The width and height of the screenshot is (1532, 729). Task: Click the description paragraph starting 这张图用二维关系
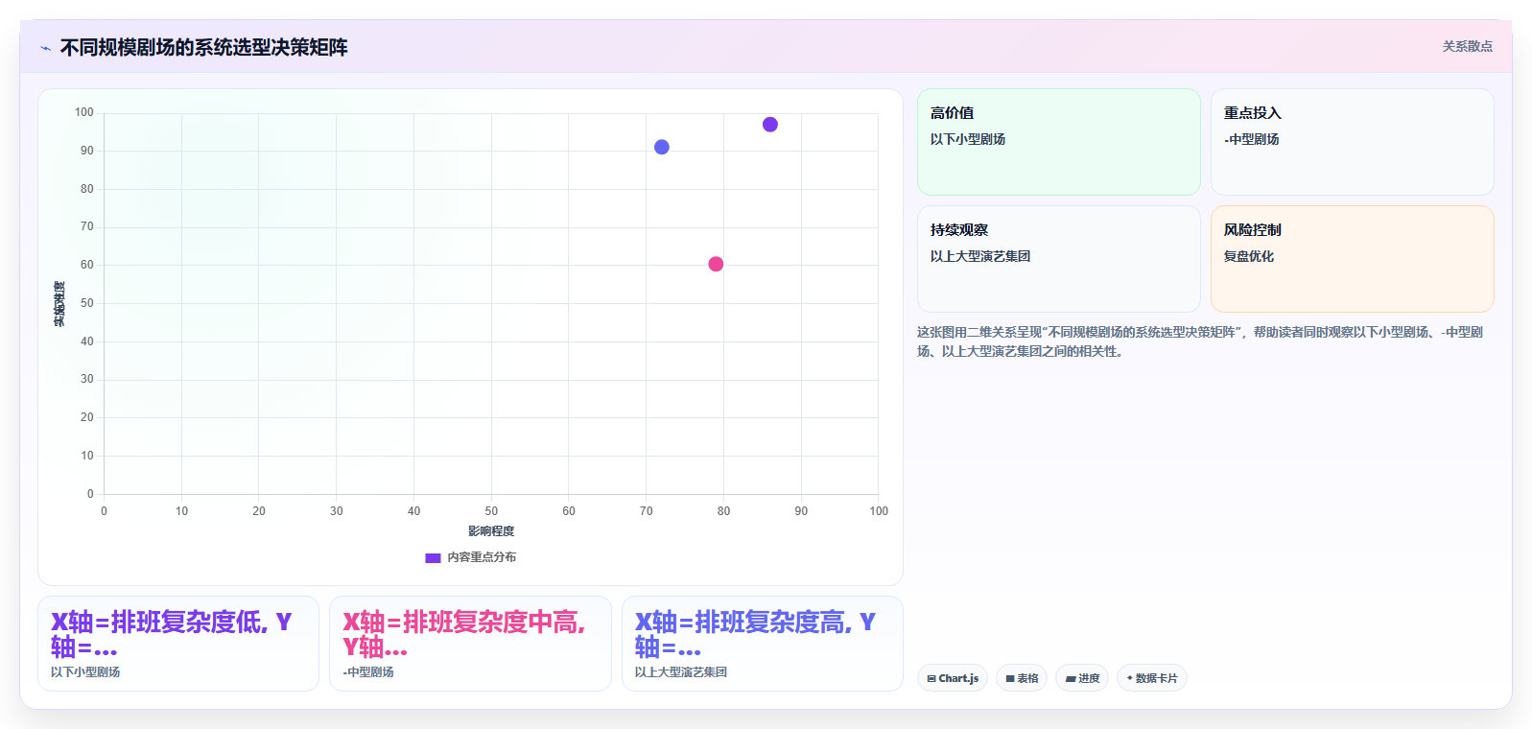(1200, 341)
